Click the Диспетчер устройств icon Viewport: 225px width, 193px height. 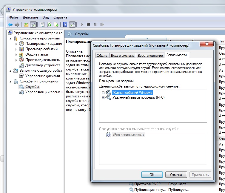(21, 65)
